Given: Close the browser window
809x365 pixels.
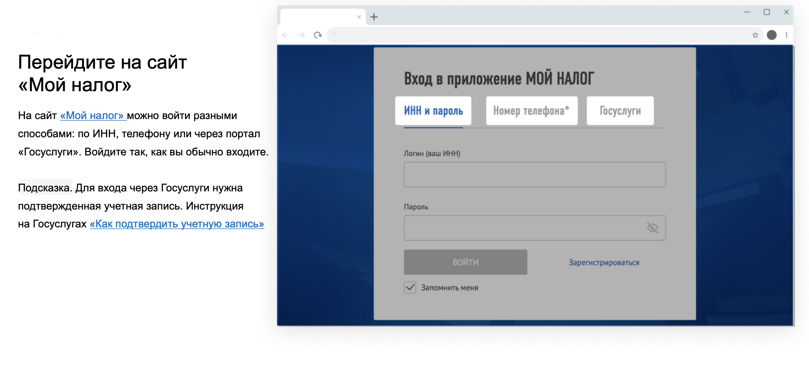Looking at the screenshot, I should tap(786, 12).
